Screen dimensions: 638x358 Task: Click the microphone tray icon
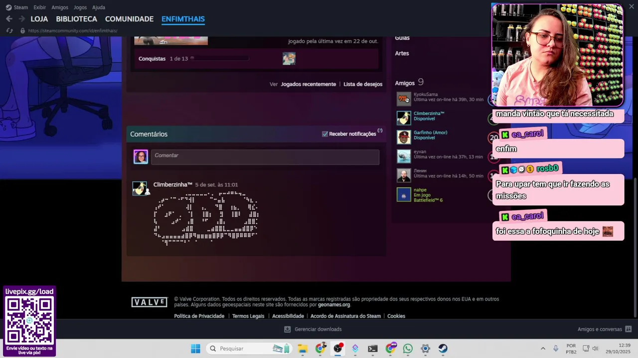click(556, 349)
